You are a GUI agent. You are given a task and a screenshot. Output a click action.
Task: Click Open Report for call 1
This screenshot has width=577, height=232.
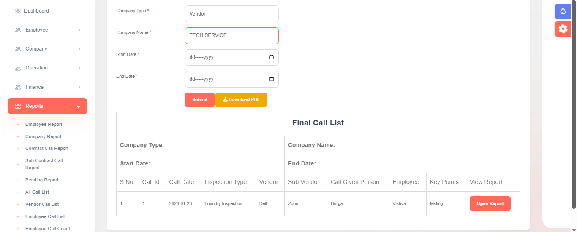(490, 204)
